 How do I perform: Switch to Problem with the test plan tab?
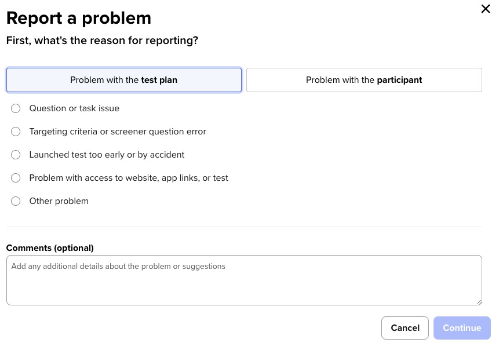pyautogui.click(x=123, y=80)
